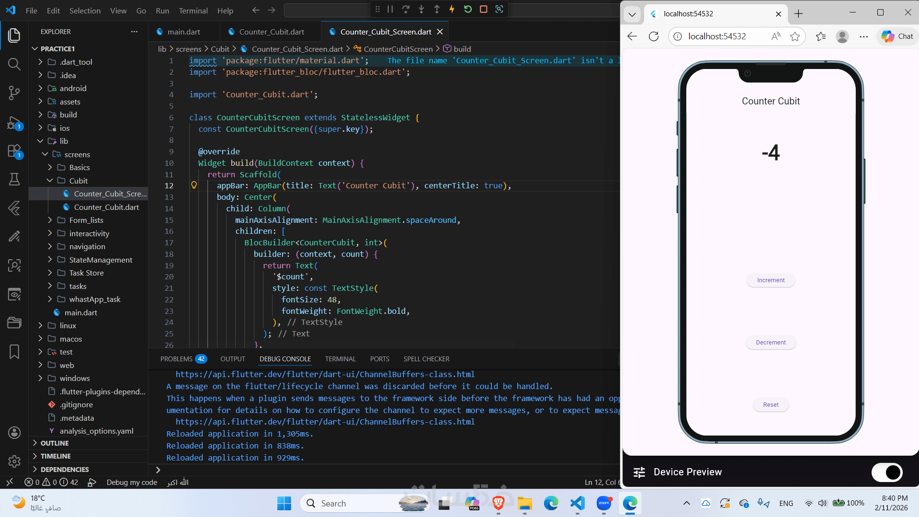Viewport: 919px width, 517px height.
Task: Go forward using the VS Code navigation arrow
Action: pyautogui.click(x=272, y=10)
